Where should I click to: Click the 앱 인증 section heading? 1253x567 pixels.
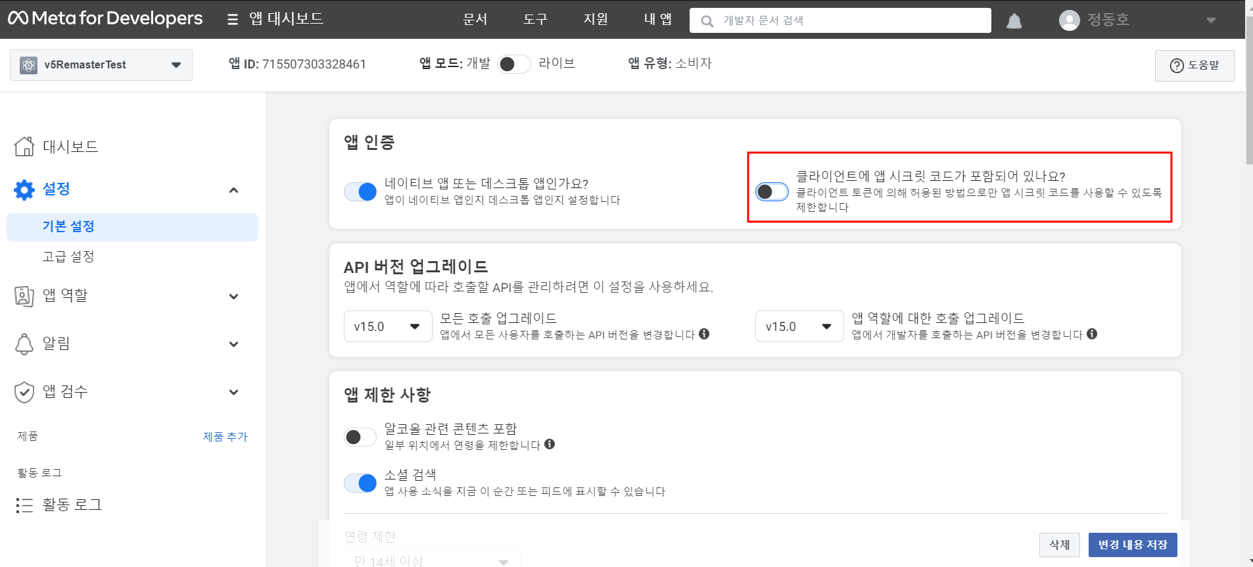coord(369,143)
